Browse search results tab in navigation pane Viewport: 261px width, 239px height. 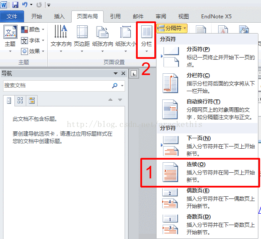[x=31, y=100]
